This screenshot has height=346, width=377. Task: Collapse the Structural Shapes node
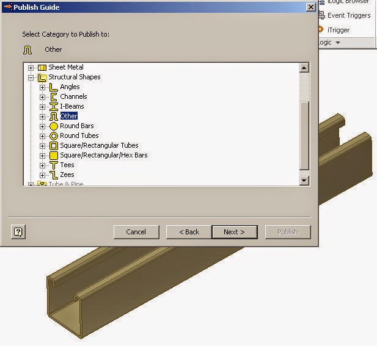coord(31,77)
